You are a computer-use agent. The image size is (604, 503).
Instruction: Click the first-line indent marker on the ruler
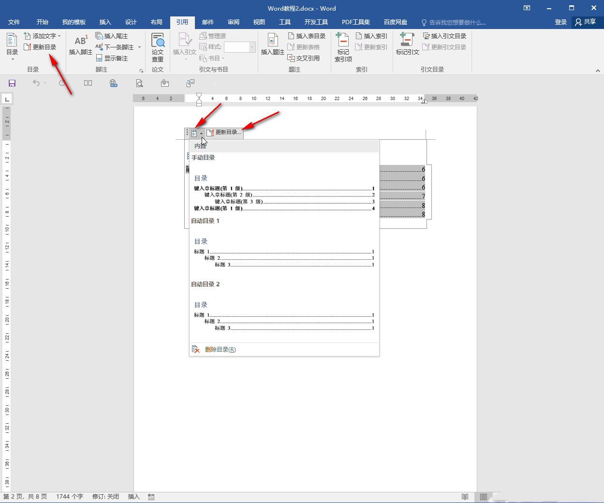coord(199,96)
